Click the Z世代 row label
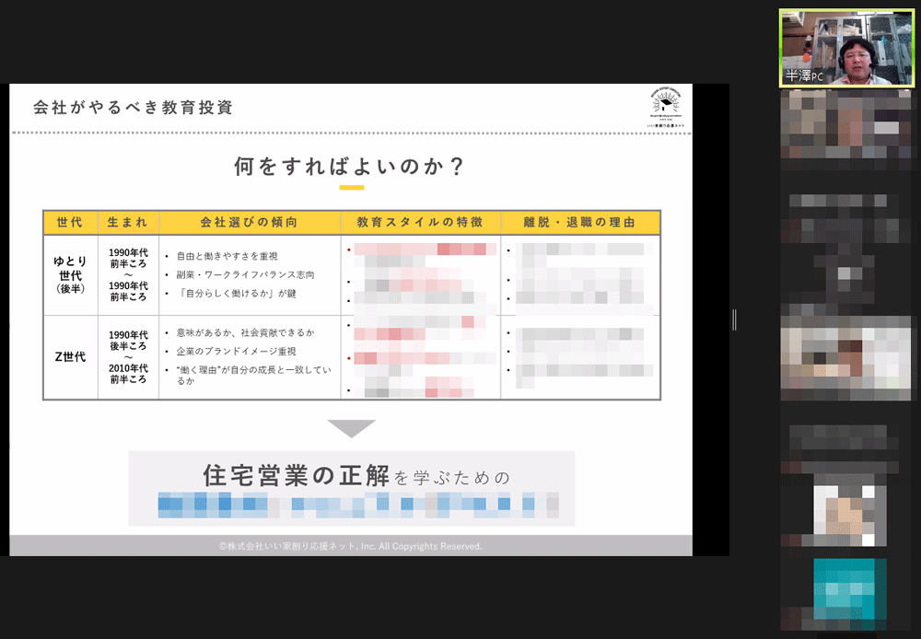The height and width of the screenshot is (639, 921). point(70,356)
